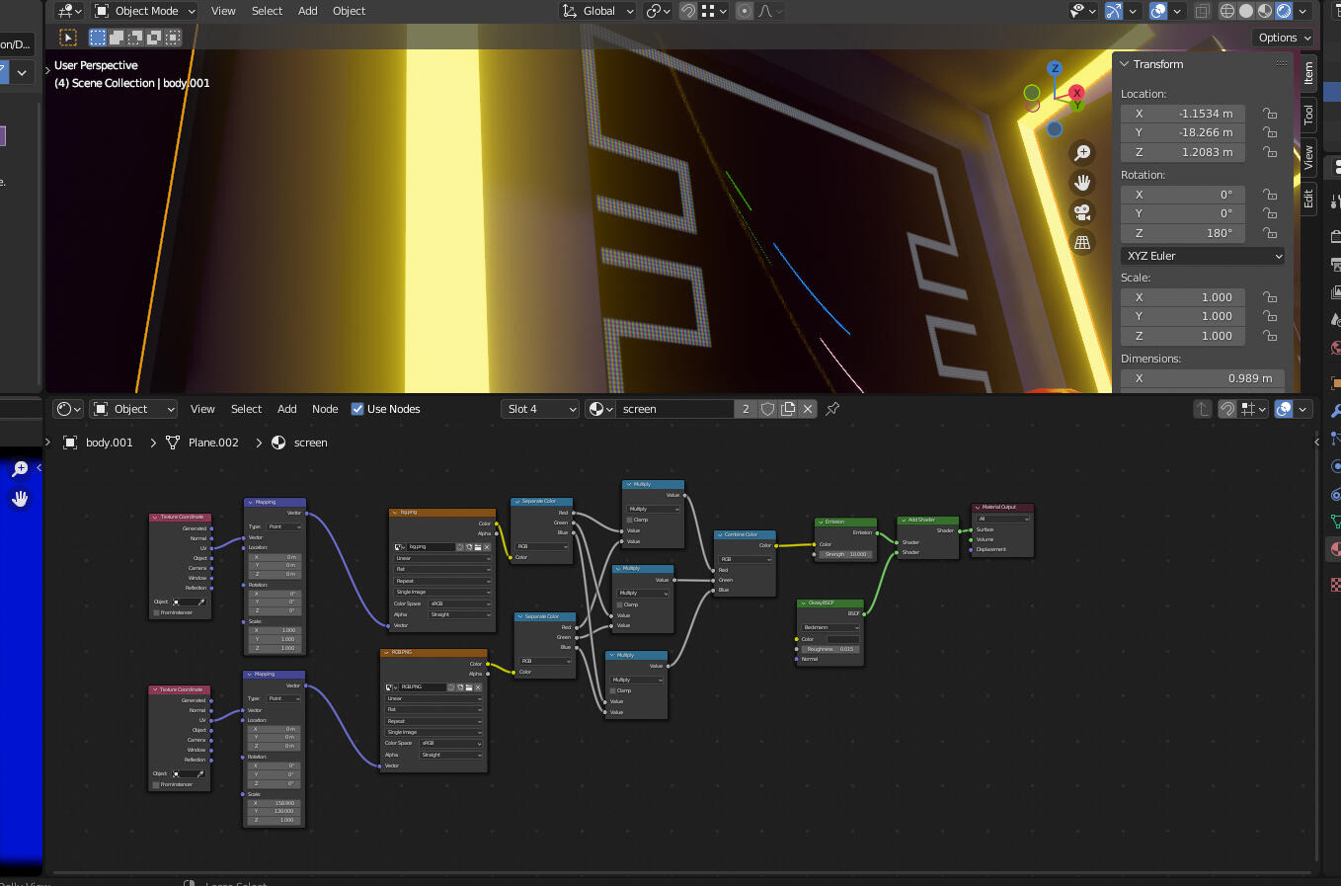The height and width of the screenshot is (886, 1341).
Task: Click the fake user shield icon
Action: pyautogui.click(x=767, y=409)
